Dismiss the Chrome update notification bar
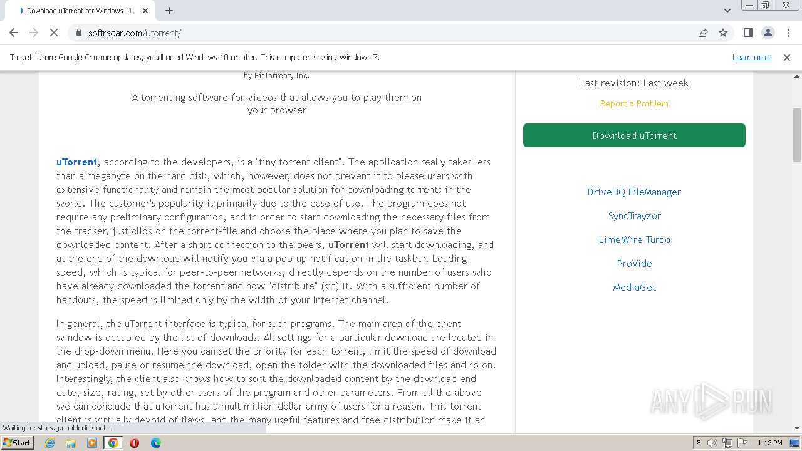The width and height of the screenshot is (802, 451). pos(787,57)
